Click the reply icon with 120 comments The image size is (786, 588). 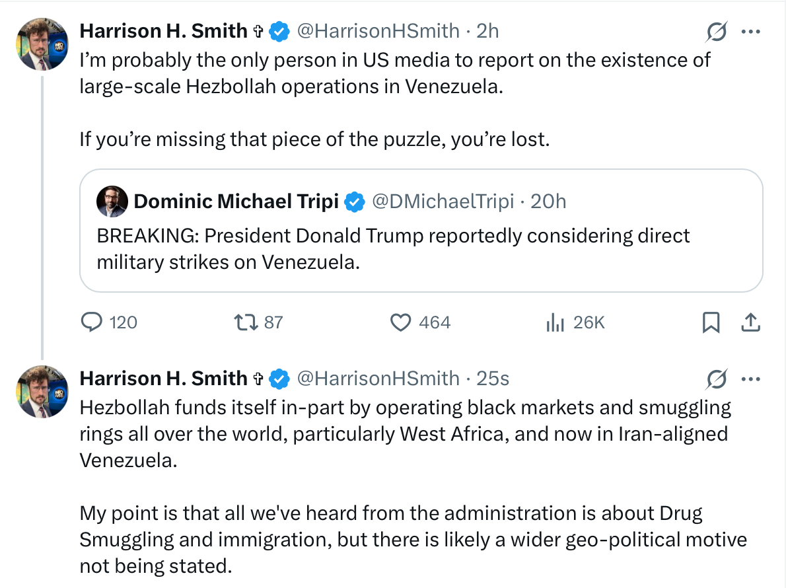90,322
